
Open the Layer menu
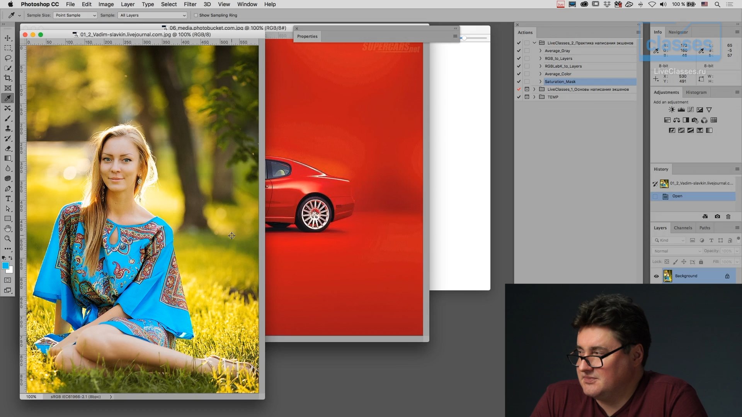click(x=128, y=4)
